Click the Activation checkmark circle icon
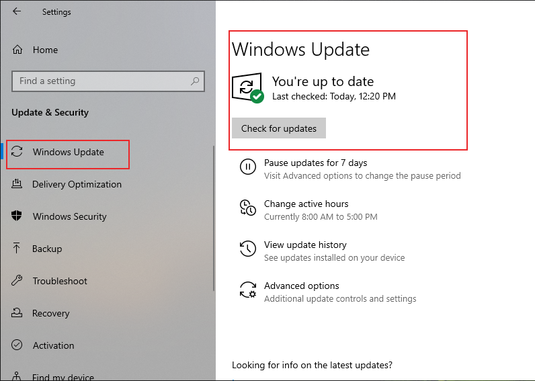 point(17,345)
